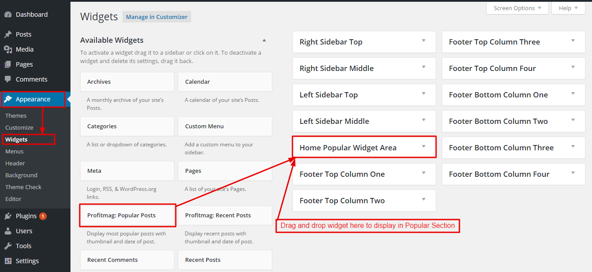
Task: Open the Editor submenu item
Action: [13, 199]
